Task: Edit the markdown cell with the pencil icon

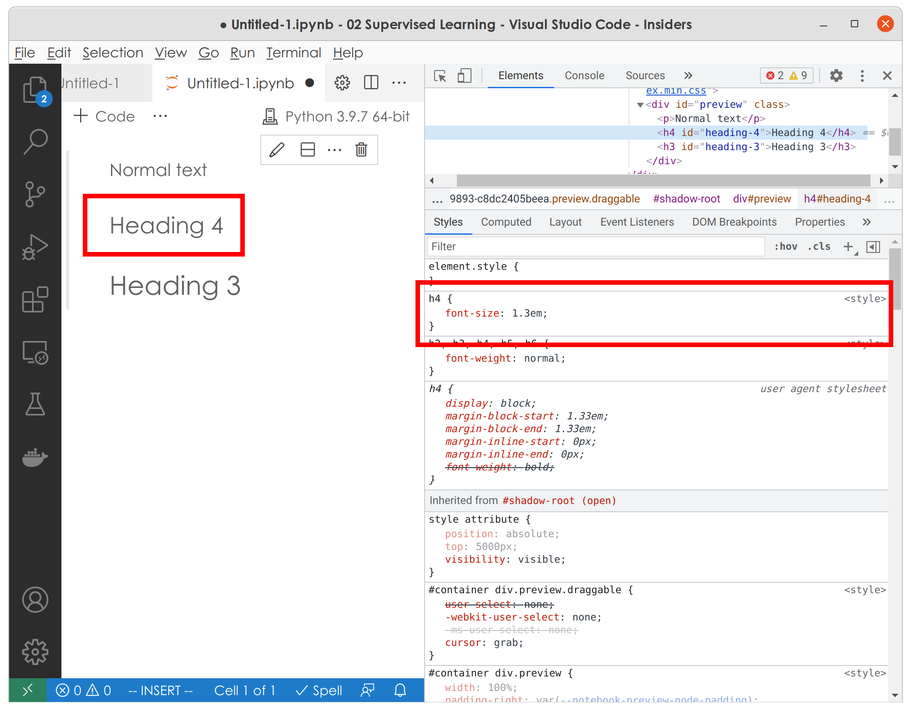Action: 277,150
